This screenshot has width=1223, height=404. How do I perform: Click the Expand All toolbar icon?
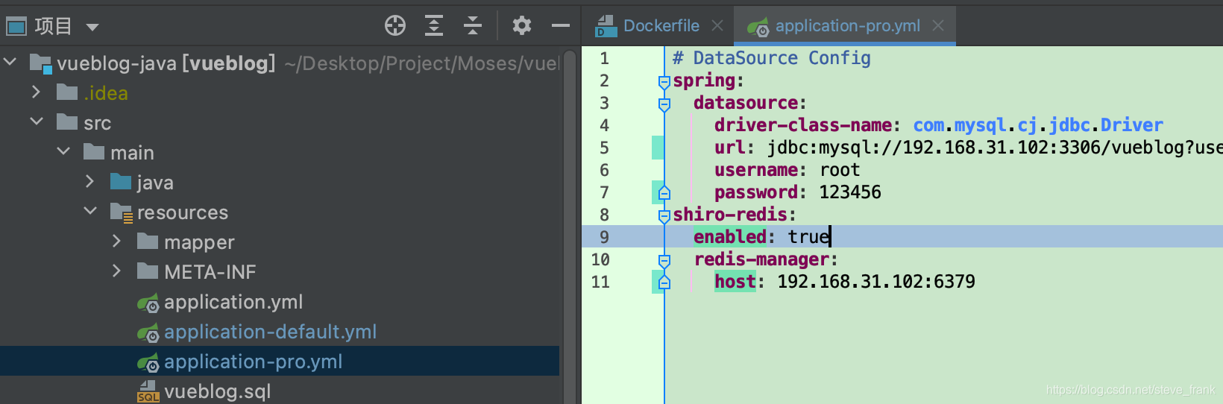(434, 26)
